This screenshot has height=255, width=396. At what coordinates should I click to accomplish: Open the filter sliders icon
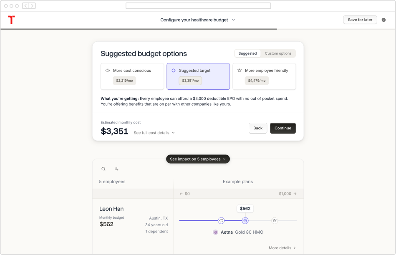[x=117, y=169]
